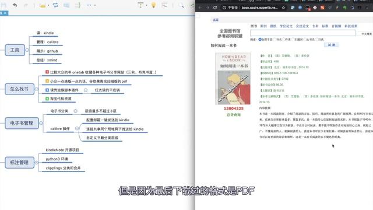Collapse the 电子书管理 topic branch

(x=41, y=123)
